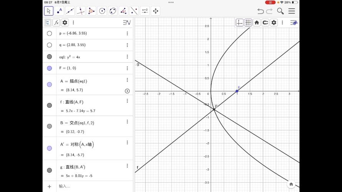
Task: Choose the Ellipse conic tool
Action: click(113, 11)
